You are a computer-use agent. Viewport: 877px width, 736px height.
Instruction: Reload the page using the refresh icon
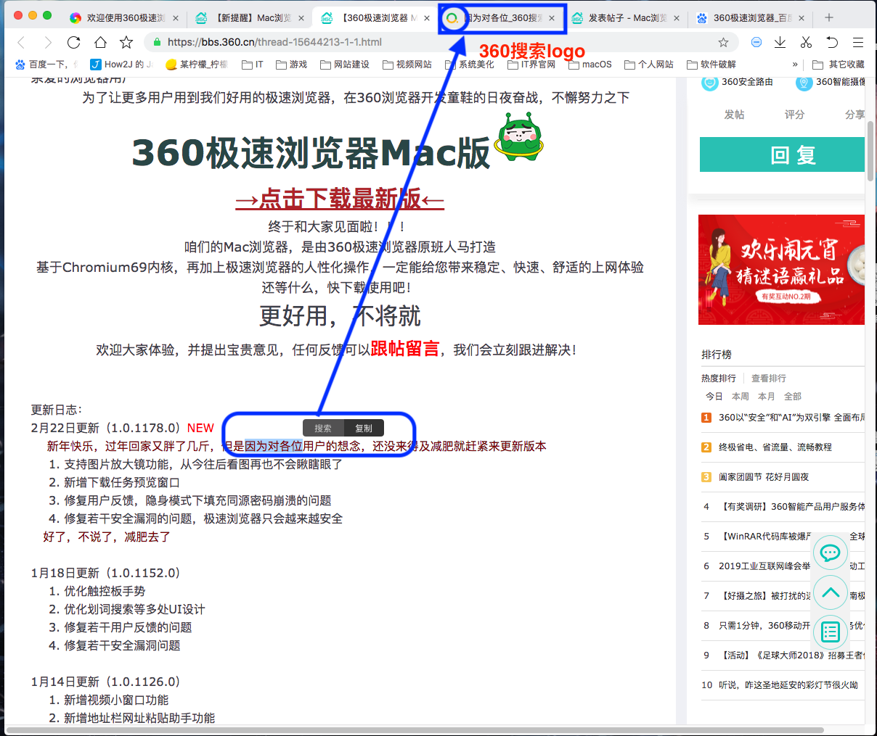tap(75, 43)
